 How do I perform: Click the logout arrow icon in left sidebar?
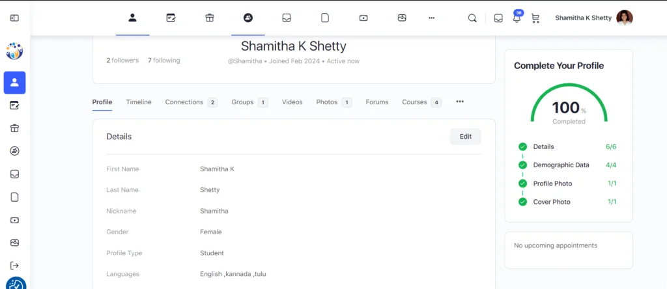[x=14, y=266]
